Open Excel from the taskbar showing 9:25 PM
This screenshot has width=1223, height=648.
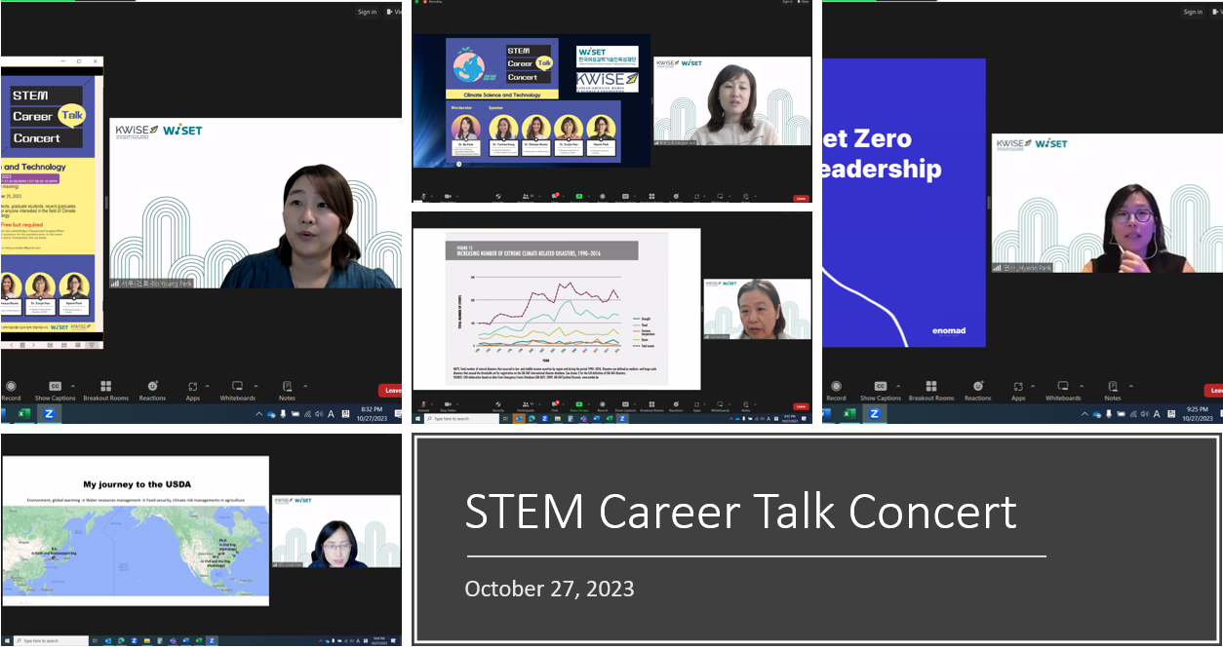[849, 414]
